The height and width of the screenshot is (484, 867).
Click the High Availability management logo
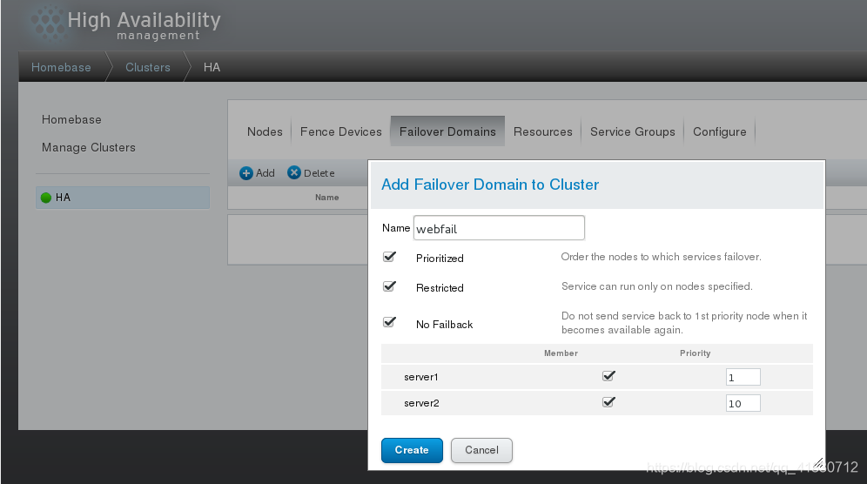tap(125, 25)
